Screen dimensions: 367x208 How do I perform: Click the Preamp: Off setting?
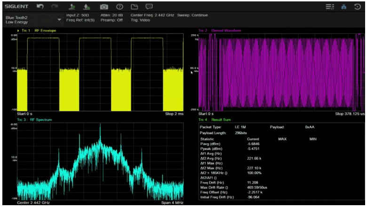click(x=112, y=20)
